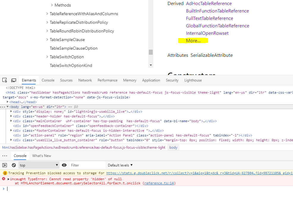This screenshot has height=201, width=293.
Task: Open the Security tab
Action: click(x=172, y=80)
